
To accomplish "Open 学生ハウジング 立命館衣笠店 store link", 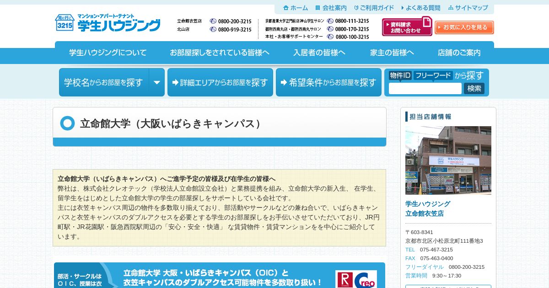I will point(428,208).
